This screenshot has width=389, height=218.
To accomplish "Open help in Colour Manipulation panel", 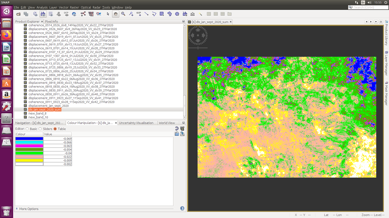I will pos(182,208).
